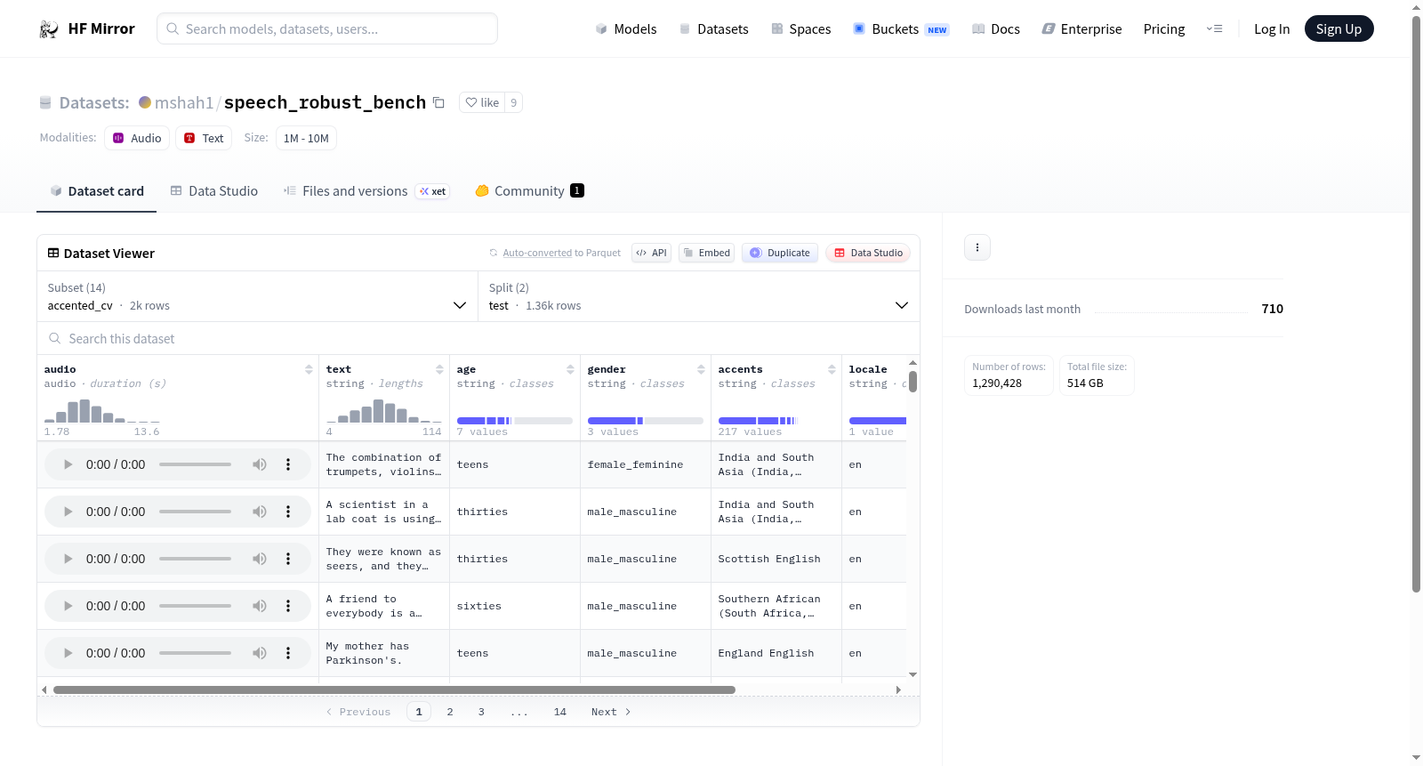
Task: Open the Files and versions tab
Action: pos(366,190)
